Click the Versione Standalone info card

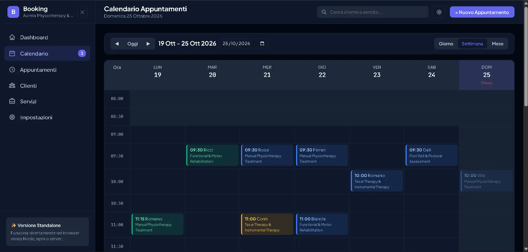point(47,232)
